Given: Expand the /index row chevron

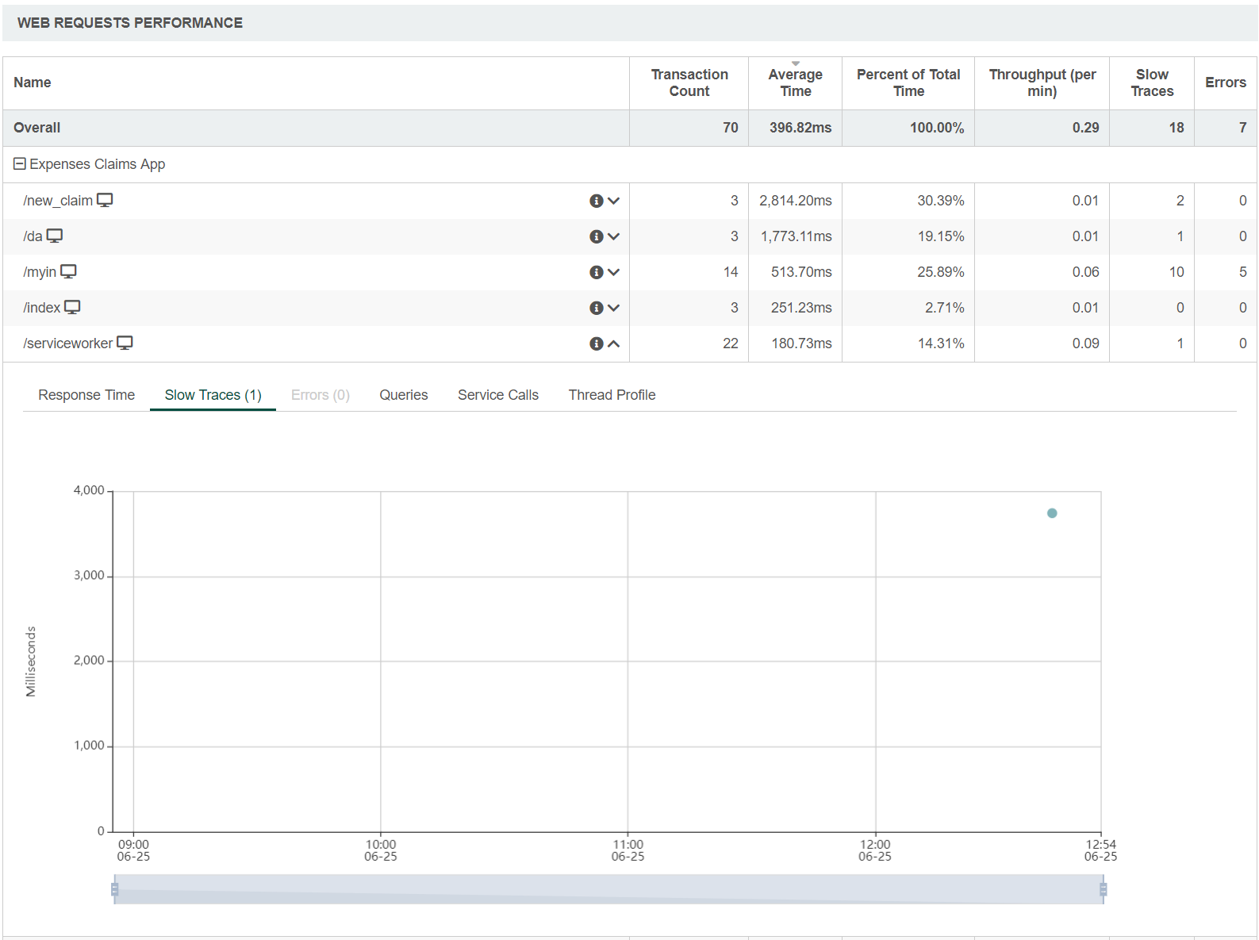Looking at the screenshot, I should [613, 308].
